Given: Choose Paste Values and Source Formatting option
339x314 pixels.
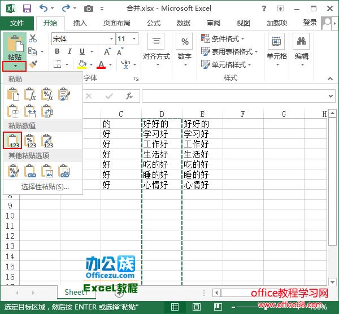Looking at the screenshot, I should [47, 141].
